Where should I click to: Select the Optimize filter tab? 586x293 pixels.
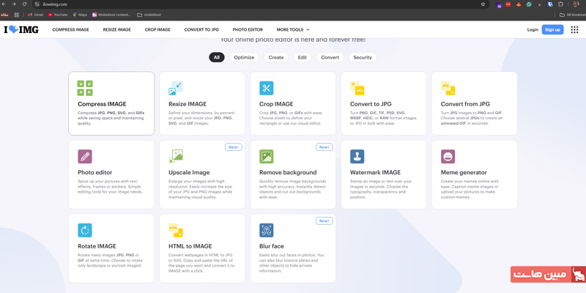[244, 57]
